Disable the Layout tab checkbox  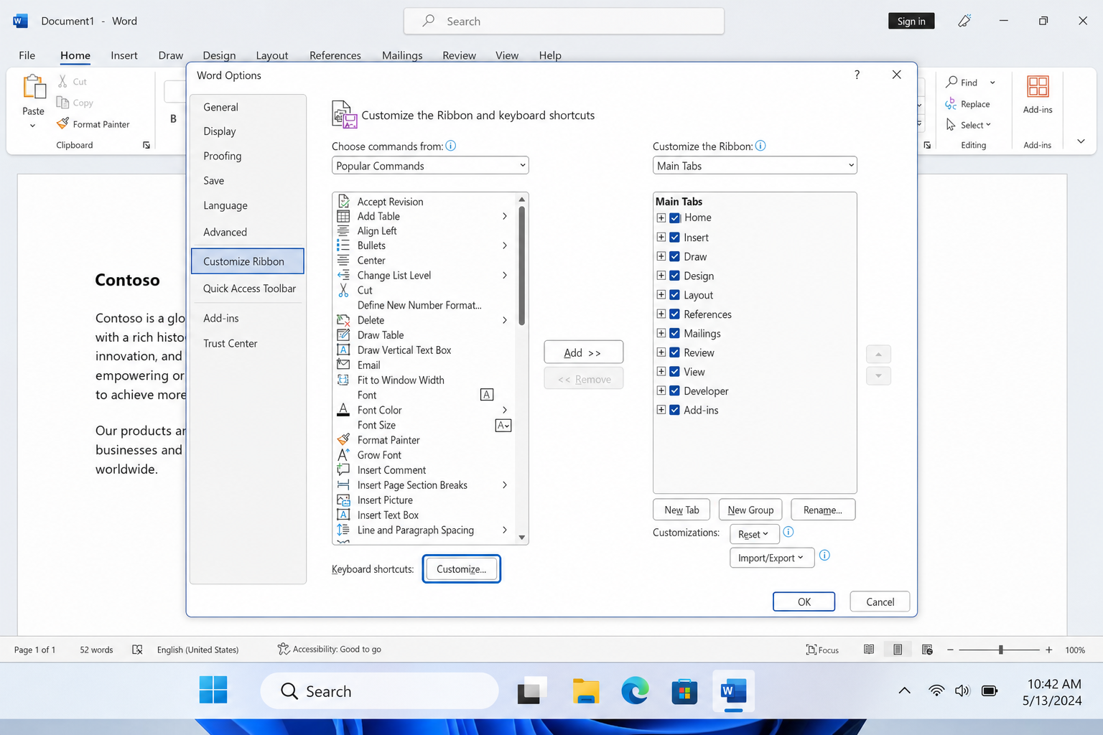[x=675, y=295]
